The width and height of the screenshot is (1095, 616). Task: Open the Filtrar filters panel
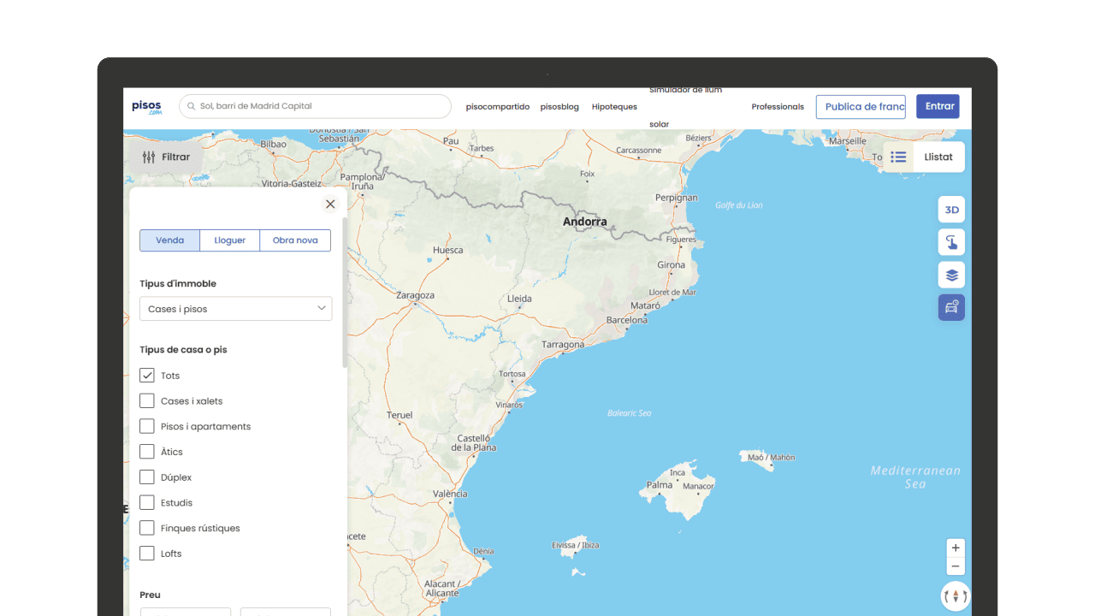(x=166, y=157)
